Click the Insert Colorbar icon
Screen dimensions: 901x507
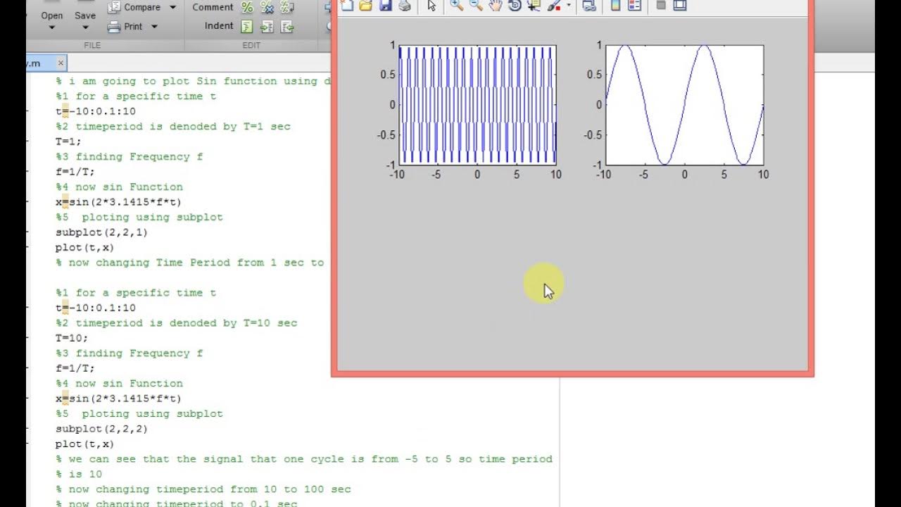tap(615, 6)
